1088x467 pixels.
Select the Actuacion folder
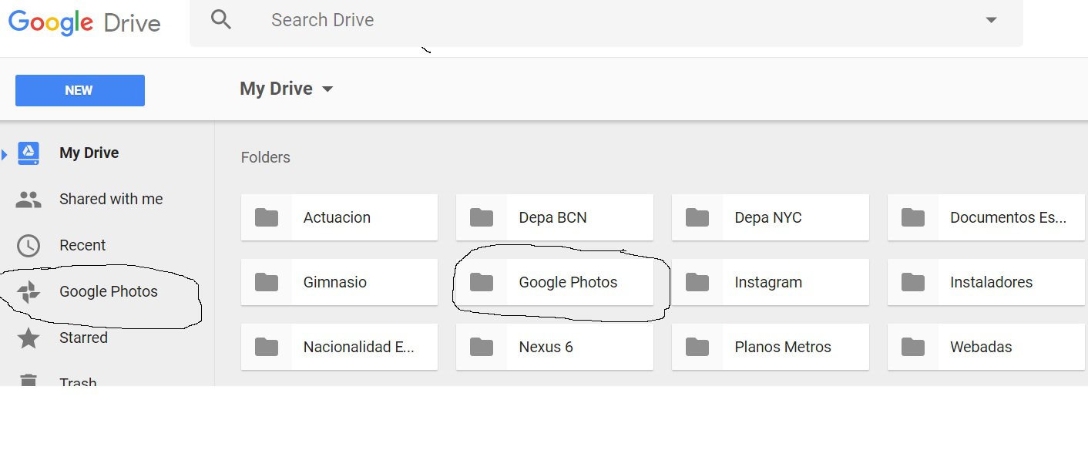[339, 218]
